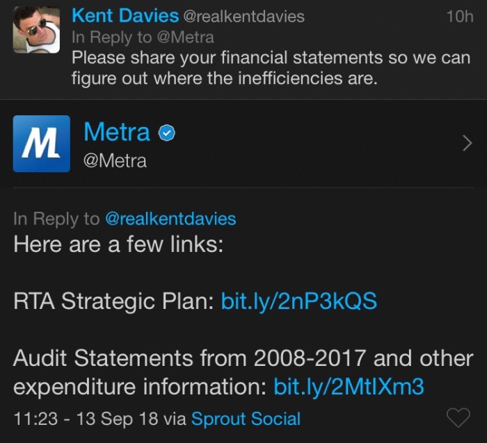Tap the gray @Metra handle under the name
Image resolution: width=487 pixels, height=443 pixels.
(x=115, y=161)
